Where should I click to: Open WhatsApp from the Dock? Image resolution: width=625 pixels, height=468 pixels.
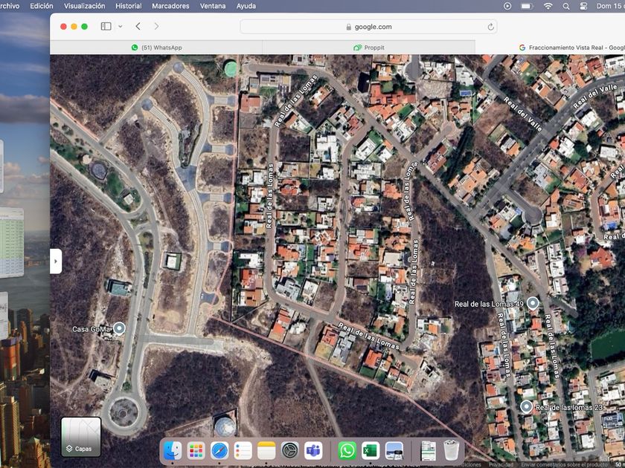(x=347, y=450)
